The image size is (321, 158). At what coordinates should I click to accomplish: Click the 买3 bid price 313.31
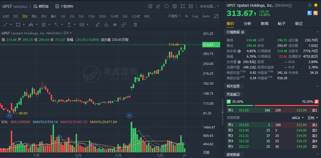tap(244, 136)
